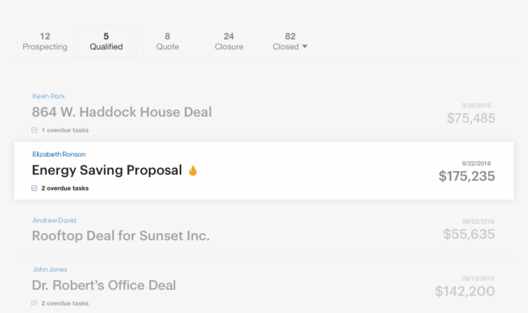Click the flame icon beside Energy Saving Proposal

[193, 171]
